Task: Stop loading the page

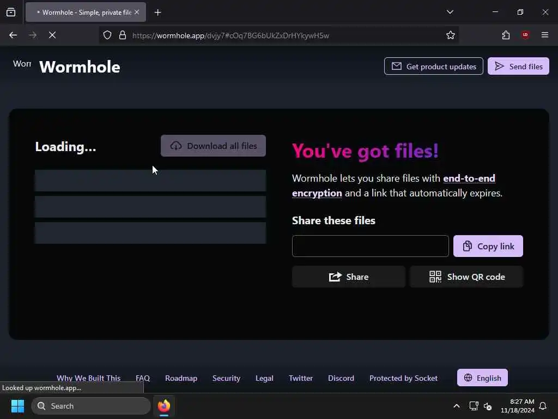Action: click(52, 35)
